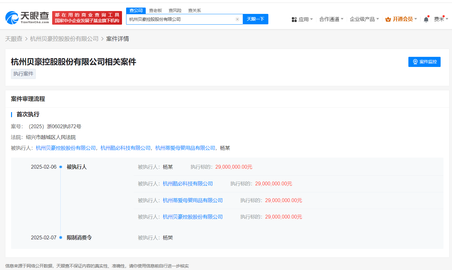This screenshot has height=270, width=452.
Task: Switch to the 查风险 tab
Action: 175,10
